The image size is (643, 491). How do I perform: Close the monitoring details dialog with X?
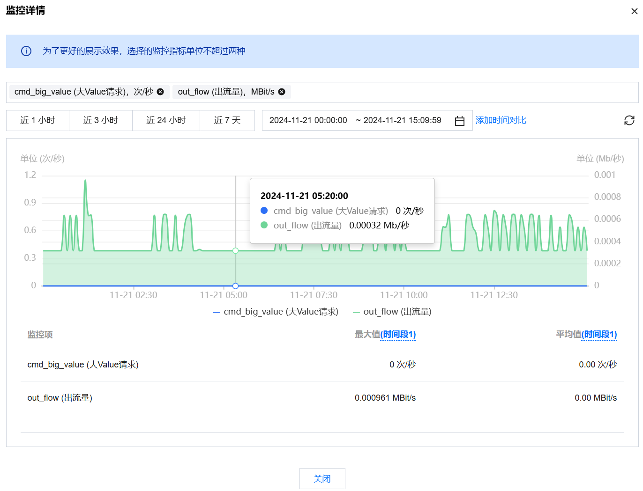pyautogui.click(x=634, y=11)
